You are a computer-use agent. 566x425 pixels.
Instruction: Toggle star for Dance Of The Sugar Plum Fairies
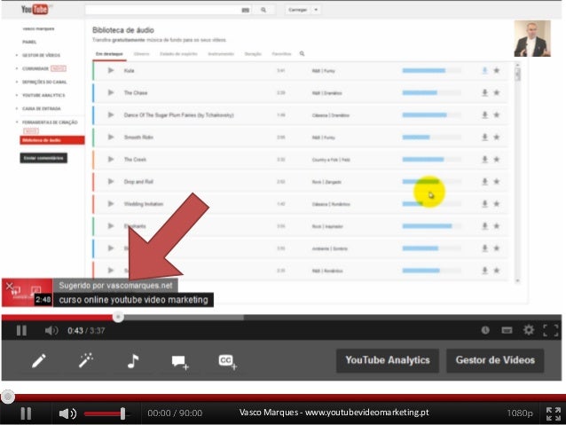(x=497, y=114)
